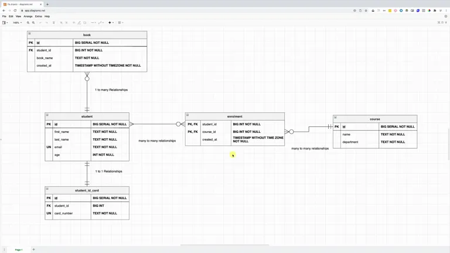Click the browser forward arrow

click(9, 11)
